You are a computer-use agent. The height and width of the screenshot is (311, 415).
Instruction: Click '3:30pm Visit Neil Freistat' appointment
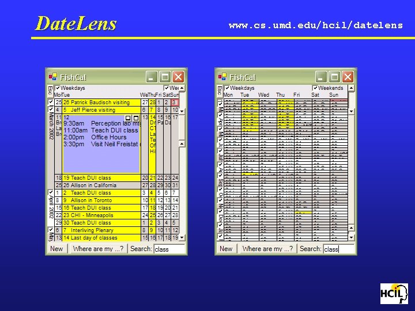(102, 144)
